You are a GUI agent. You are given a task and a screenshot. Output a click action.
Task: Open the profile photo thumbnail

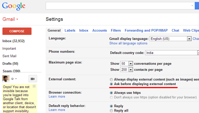pyautogui.click(x=6, y=79)
